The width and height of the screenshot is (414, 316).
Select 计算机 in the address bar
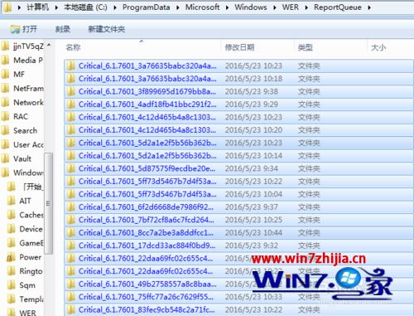pyautogui.click(x=37, y=7)
